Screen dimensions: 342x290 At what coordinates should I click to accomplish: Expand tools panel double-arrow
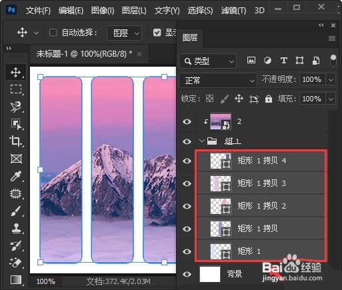(9, 49)
